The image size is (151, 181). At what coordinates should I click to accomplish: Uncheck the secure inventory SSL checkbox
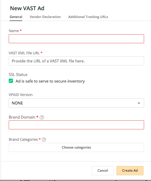[x=11, y=81]
